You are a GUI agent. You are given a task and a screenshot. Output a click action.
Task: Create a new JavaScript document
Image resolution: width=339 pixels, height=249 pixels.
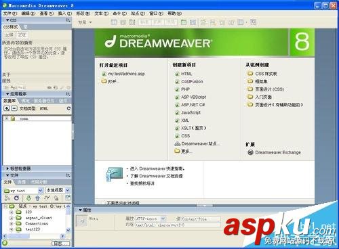click(188, 112)
